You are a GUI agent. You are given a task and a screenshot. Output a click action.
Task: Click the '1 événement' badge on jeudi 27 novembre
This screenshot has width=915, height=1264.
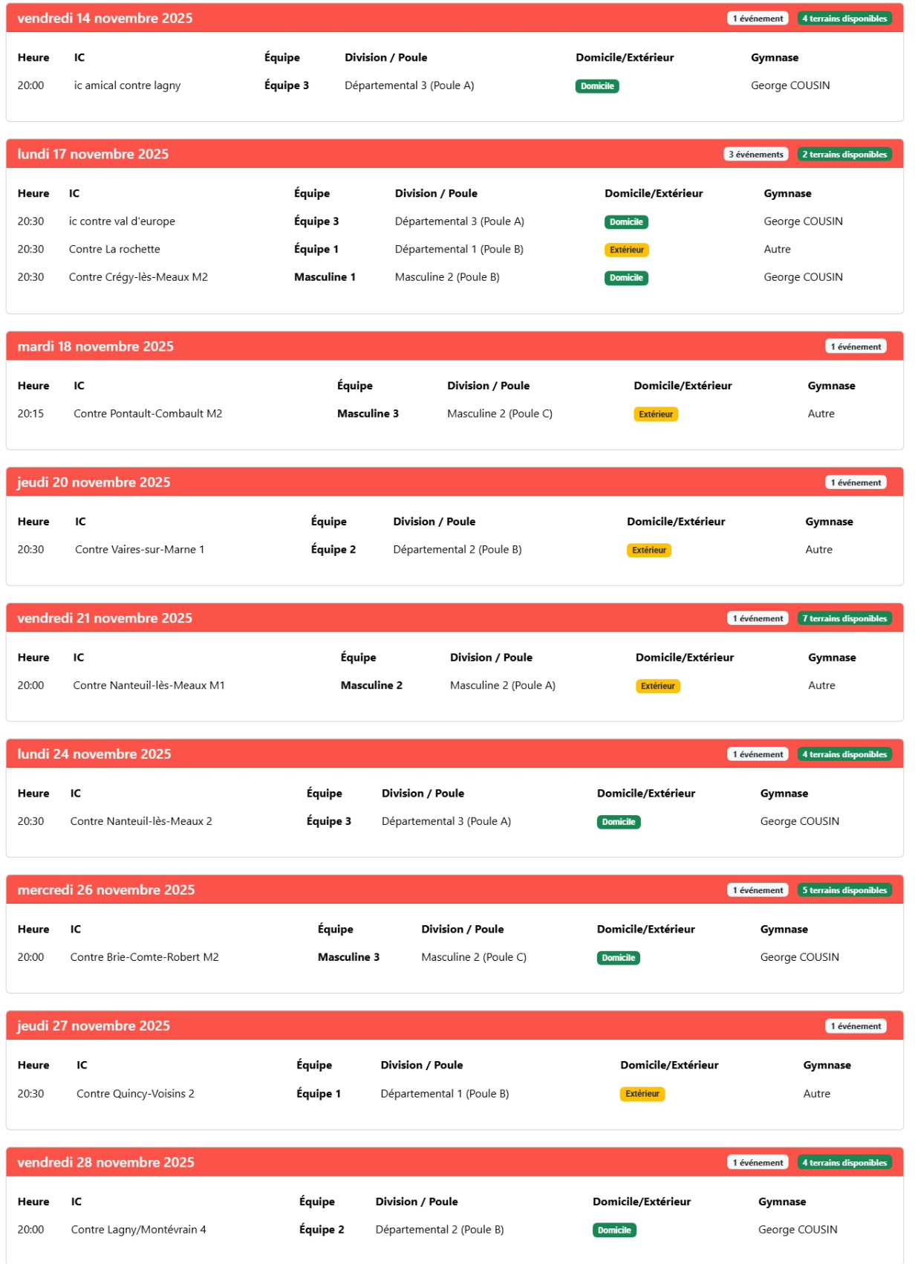click(856, 1026)
